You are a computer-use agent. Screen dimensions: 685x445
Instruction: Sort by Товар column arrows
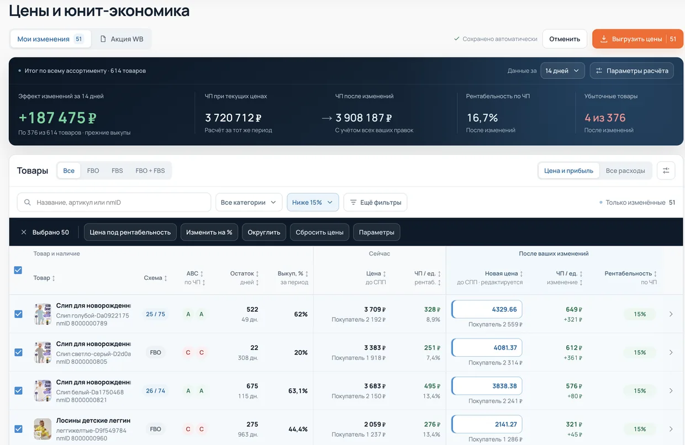tap(54, 278)
